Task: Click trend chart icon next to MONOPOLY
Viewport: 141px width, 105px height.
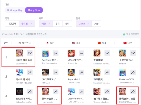Action: pos(82,53)
